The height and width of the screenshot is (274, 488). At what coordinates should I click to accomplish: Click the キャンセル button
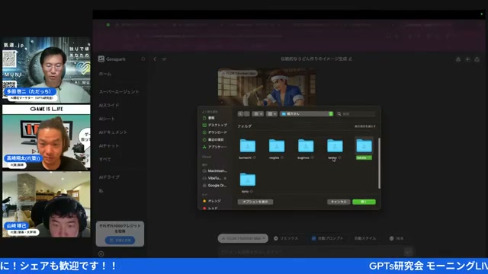[x=339, y=202]
